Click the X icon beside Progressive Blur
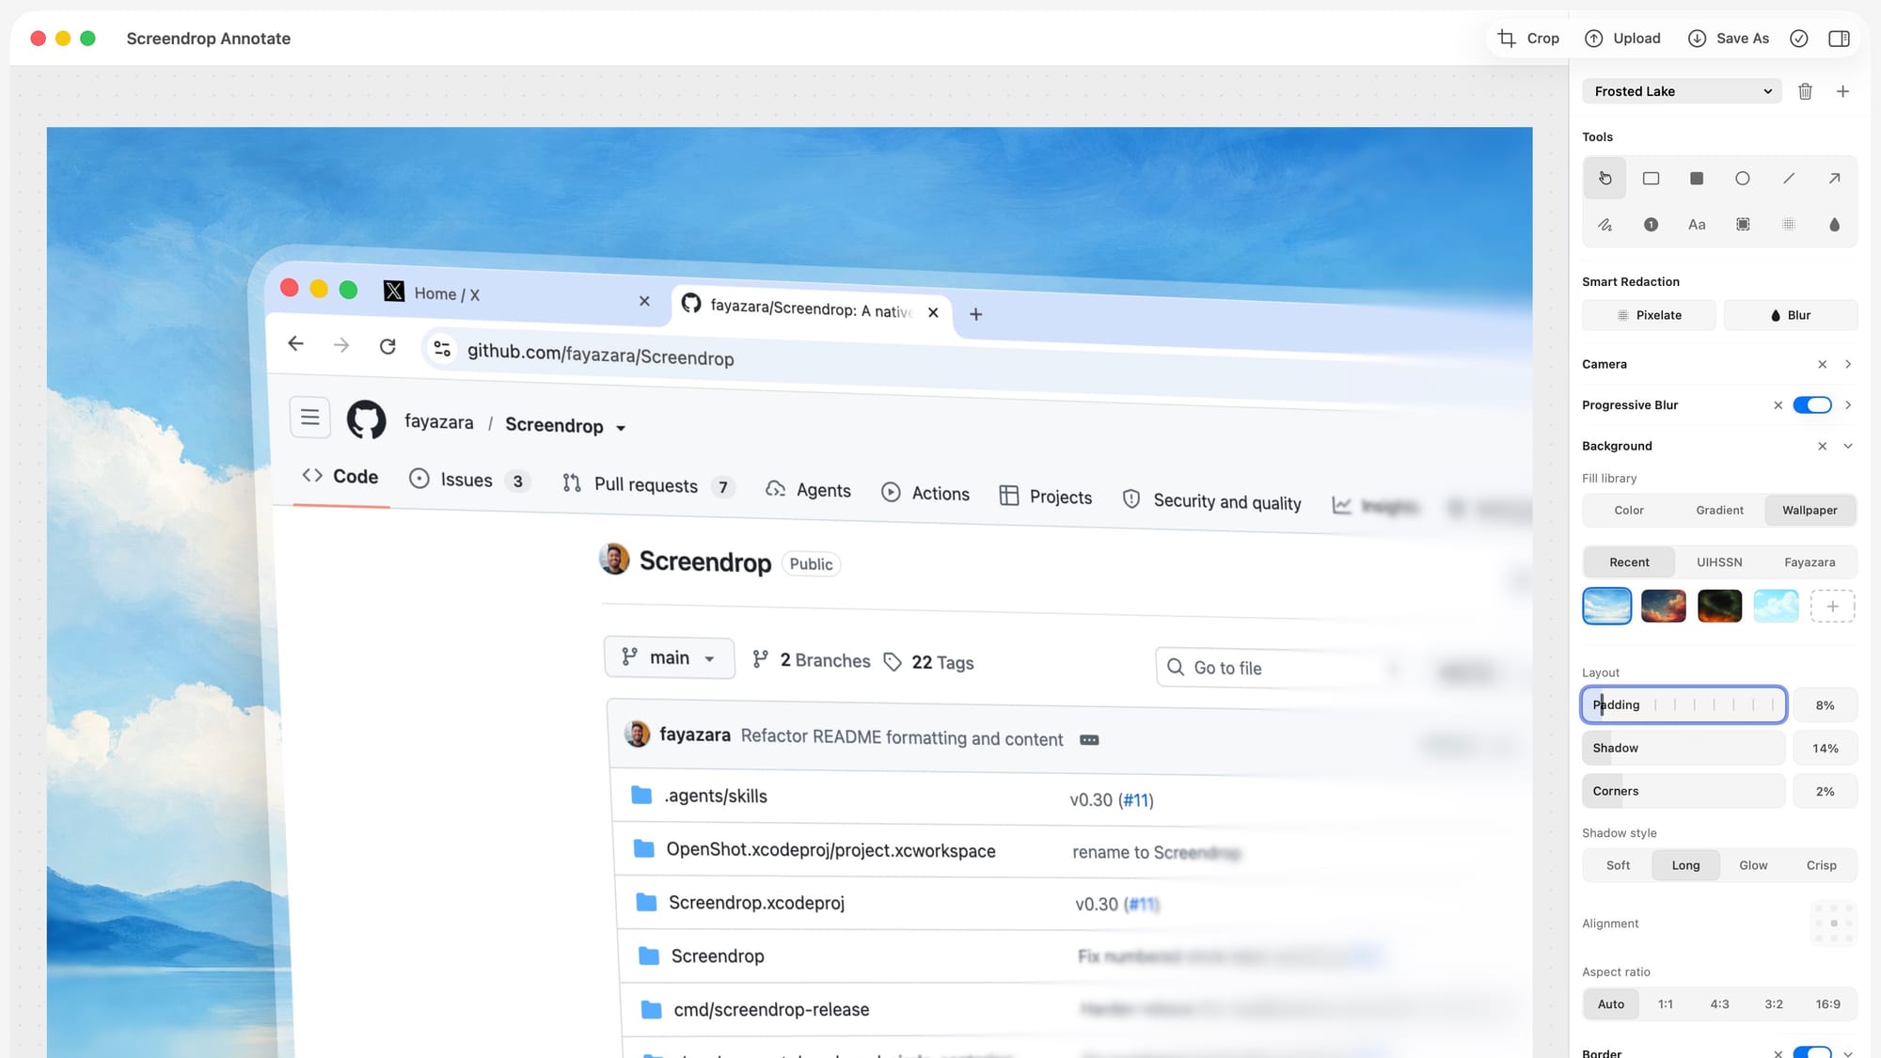This screenshot has width=1881, height=1058. [x=1778, y=405]
